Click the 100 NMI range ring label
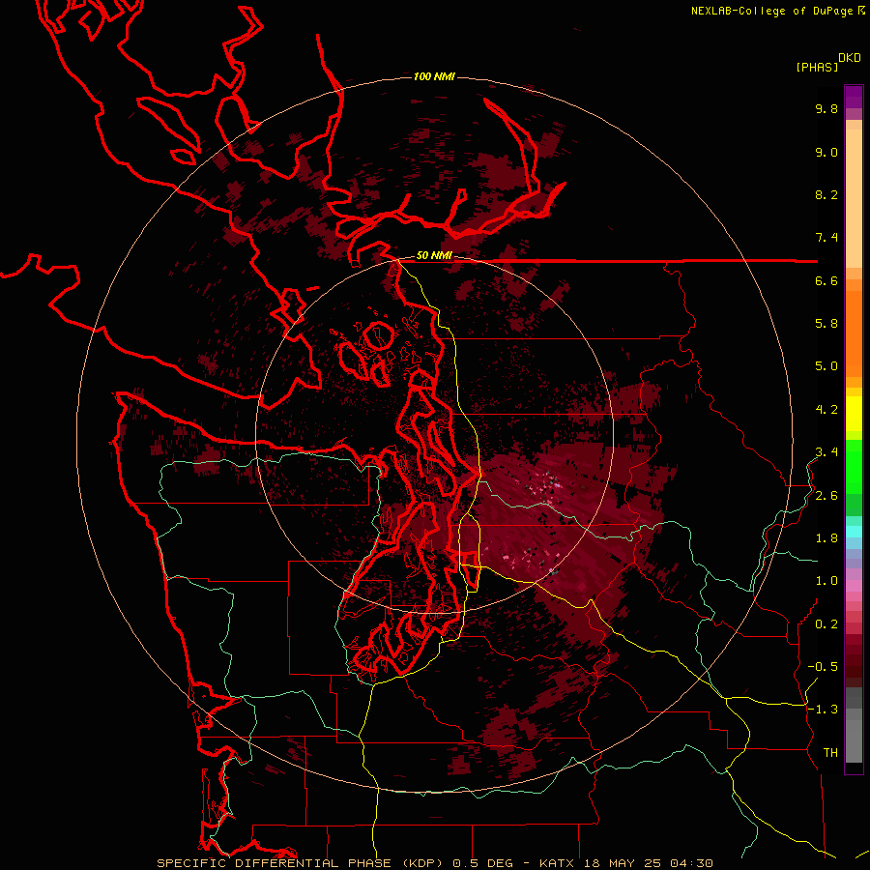870x870 pixels. [x=434, y=76]
